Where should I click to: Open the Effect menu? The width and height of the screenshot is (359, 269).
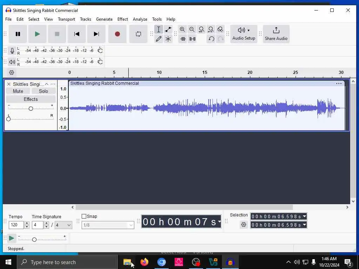[x=122, y=19]
